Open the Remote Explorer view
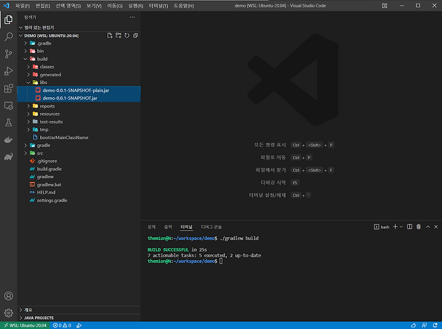This screenshot has height=329, width=442. pyautogui.click(x=8, y=105)
